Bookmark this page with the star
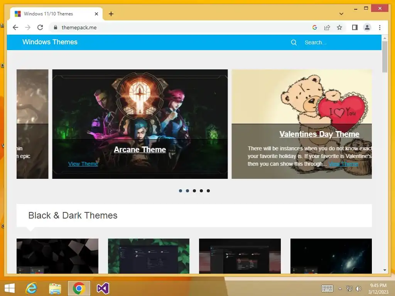 339,27
